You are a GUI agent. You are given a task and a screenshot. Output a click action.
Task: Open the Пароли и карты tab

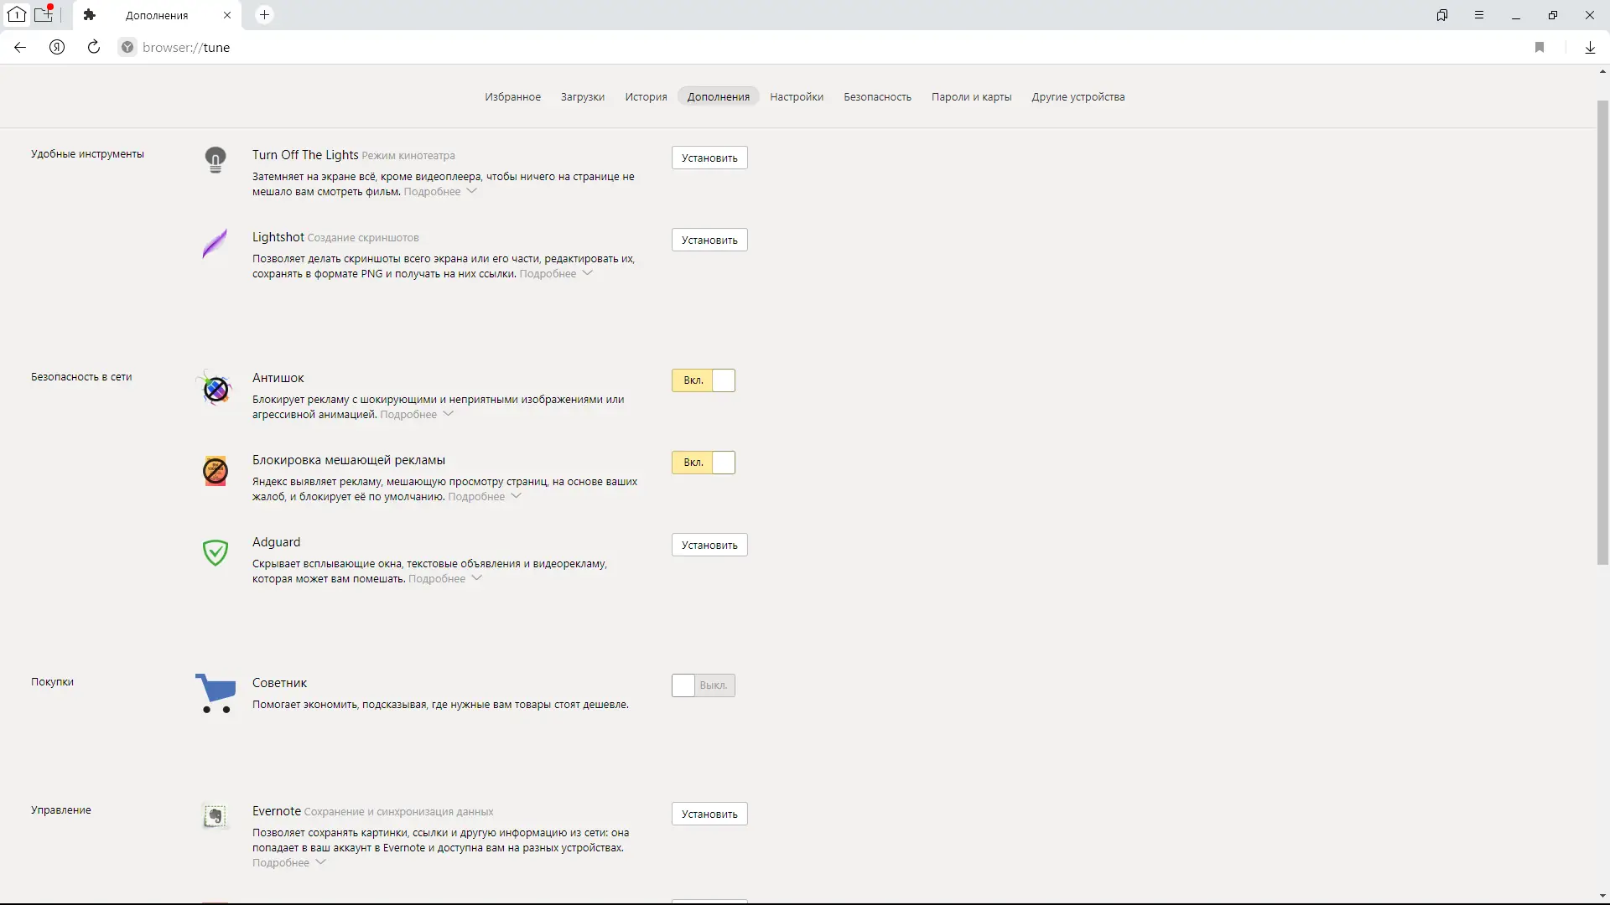point(971,97)
